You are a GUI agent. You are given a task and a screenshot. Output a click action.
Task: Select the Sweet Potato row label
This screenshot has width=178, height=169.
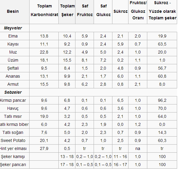(13, 140)
